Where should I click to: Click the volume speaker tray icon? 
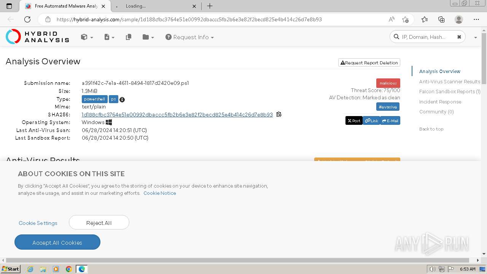433,269
